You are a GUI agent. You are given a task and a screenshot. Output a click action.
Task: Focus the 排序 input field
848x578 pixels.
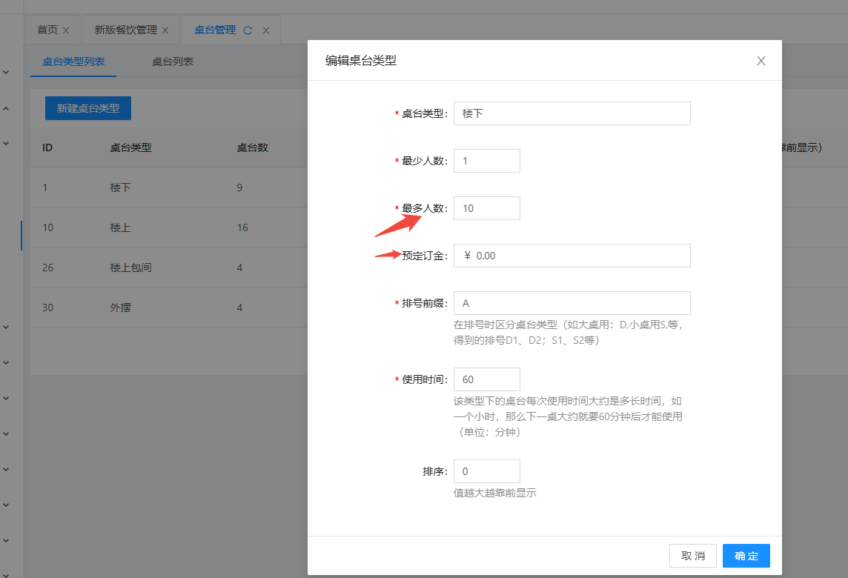[487, 471]
